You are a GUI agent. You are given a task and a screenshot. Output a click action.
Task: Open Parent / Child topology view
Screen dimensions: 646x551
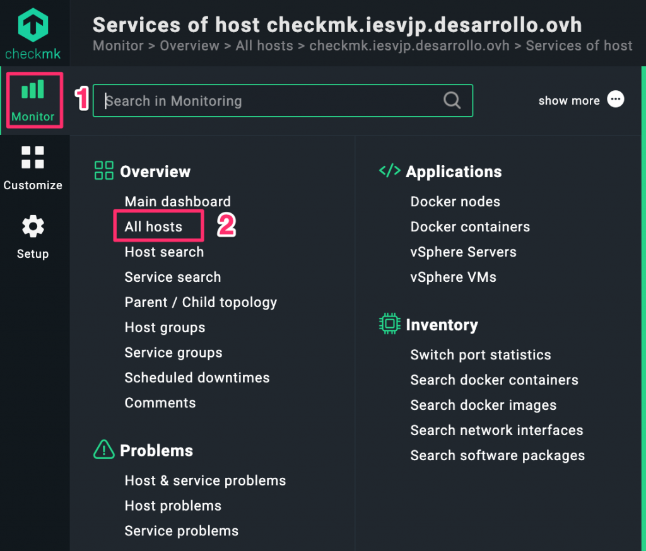click(x=201, y=303)
